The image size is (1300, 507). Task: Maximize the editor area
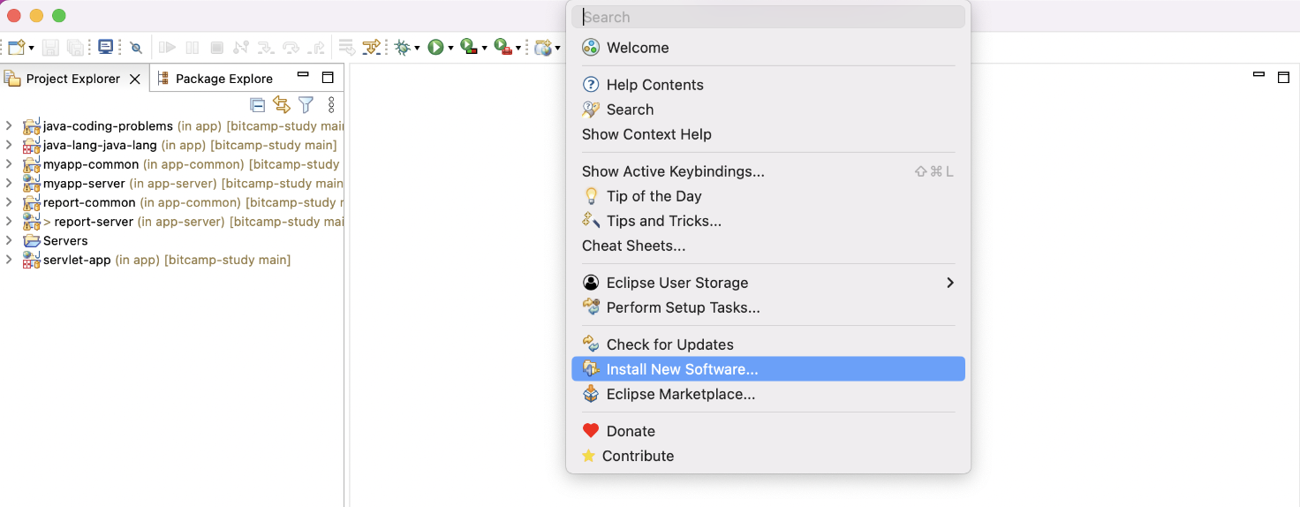tap(1284, 78)
